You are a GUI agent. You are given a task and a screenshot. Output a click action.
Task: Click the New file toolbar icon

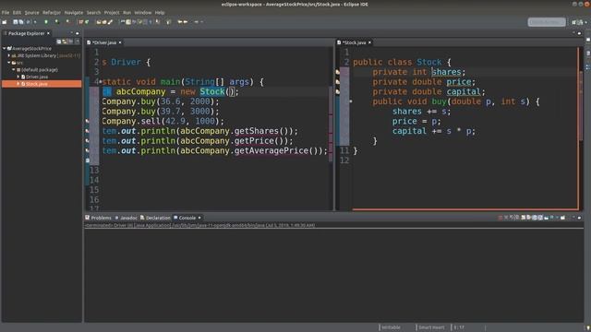5,22
